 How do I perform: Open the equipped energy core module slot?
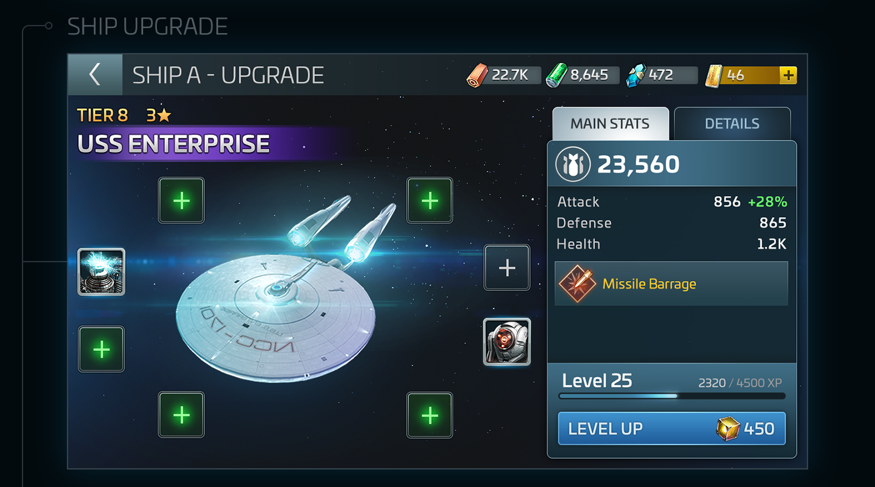click(x=101, y=272)
